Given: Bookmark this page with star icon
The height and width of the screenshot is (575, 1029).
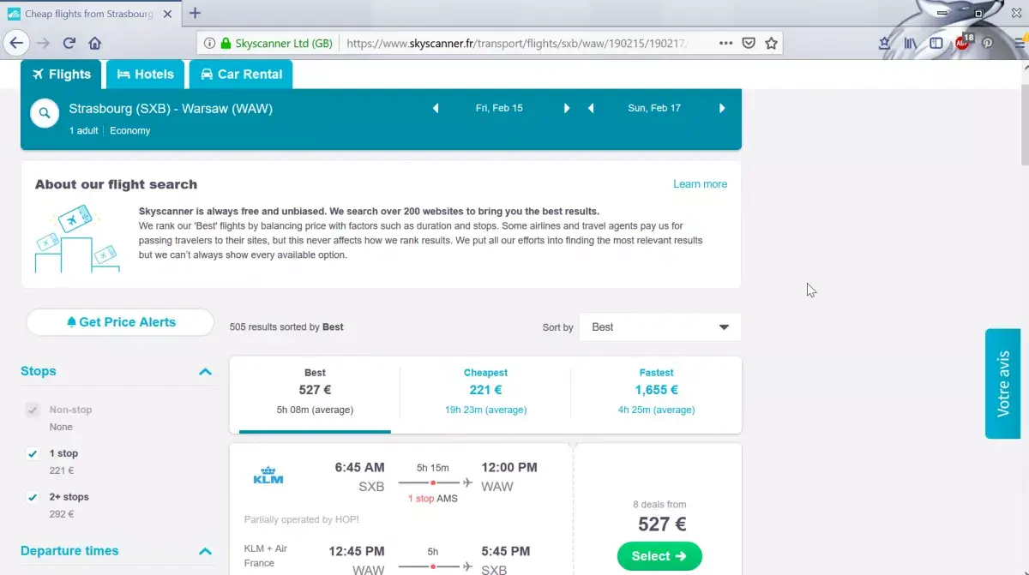Looking at the screenshot, I should click(x=771, y=43).
